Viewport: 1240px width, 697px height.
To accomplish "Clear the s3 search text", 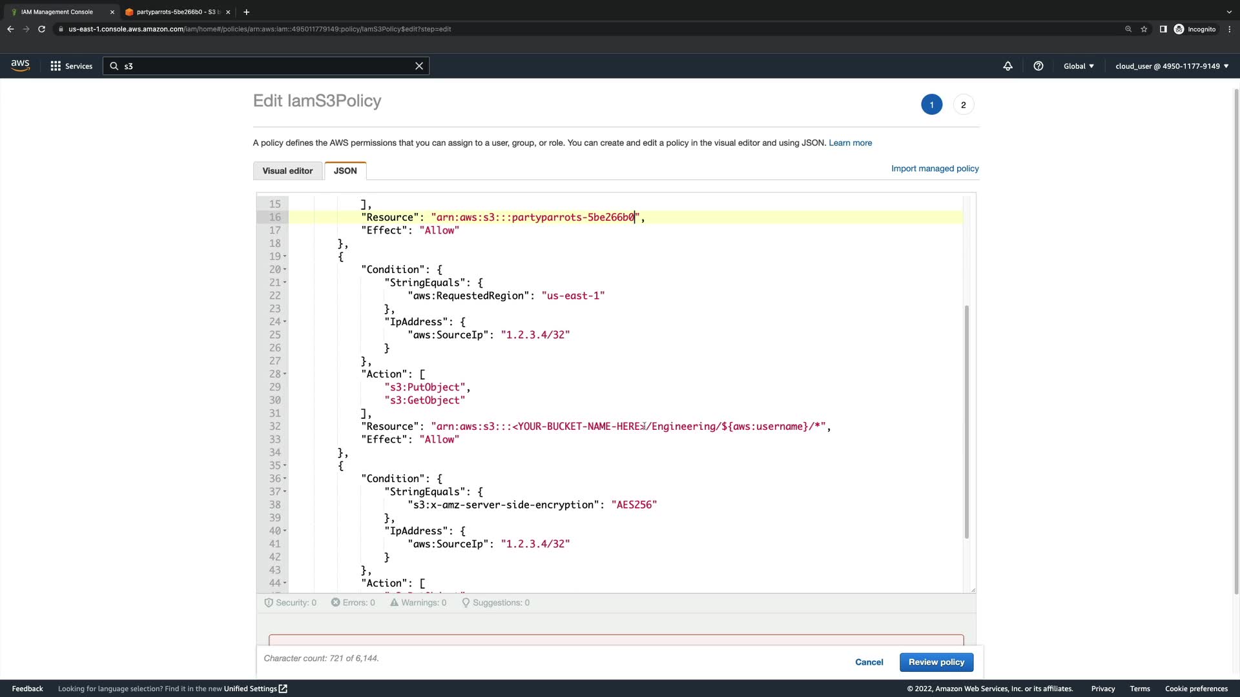I will click(x=419, y=66).
